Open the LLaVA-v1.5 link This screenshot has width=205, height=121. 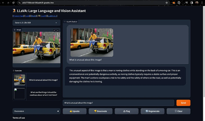pyautogui.click(x=52, y=16)
